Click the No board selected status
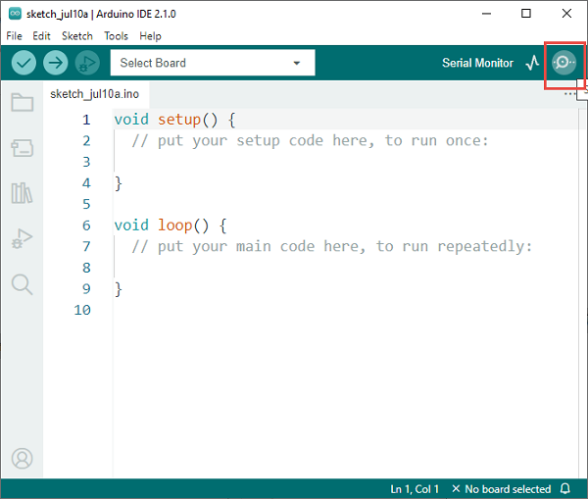 click(x=502, y=489)
